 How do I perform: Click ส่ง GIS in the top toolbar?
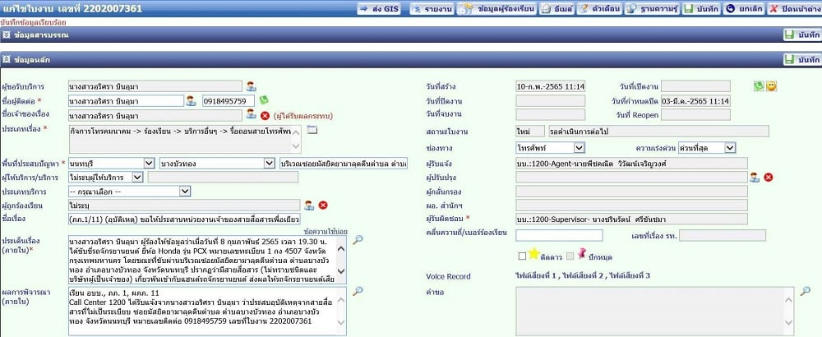point(379,9)
